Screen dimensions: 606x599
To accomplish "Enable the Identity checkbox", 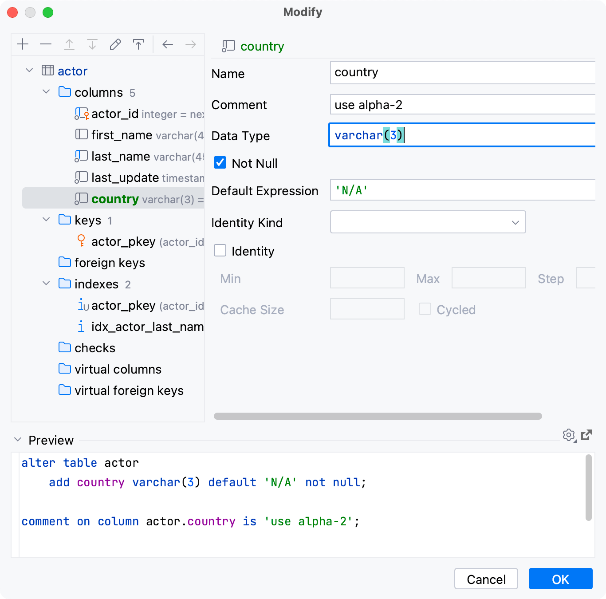I will 220,251.
